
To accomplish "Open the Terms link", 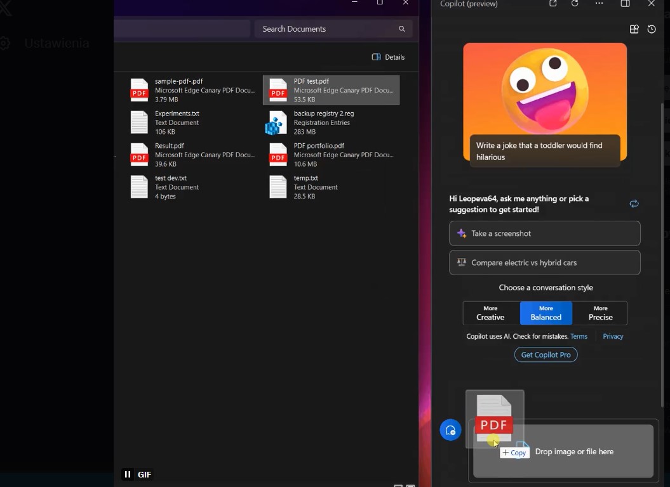I will pos(579,337).
